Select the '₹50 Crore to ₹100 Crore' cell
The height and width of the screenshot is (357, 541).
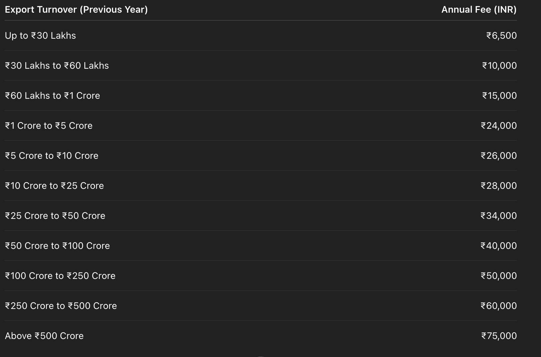tap(57, 246)
